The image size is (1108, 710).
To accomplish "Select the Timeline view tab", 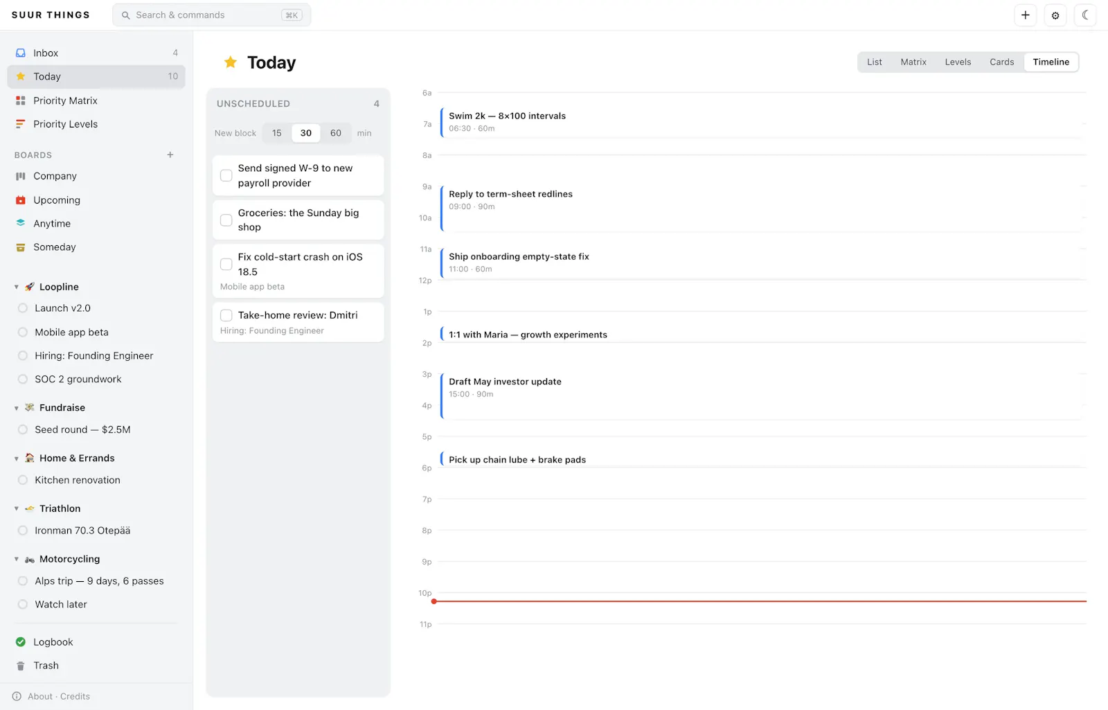I will click(x=1051, y=62).
